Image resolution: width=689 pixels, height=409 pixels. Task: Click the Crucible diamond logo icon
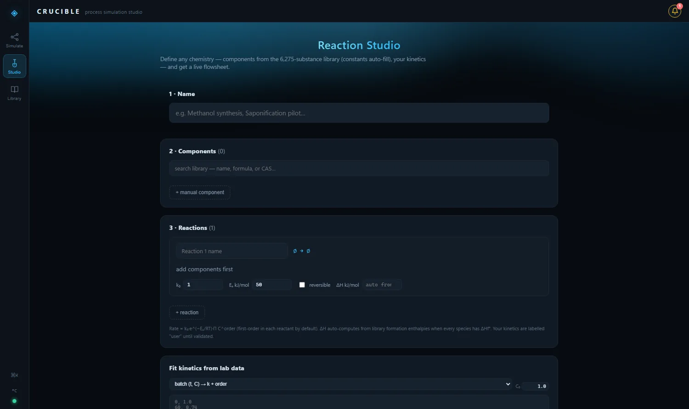click(x=14, y=13)
